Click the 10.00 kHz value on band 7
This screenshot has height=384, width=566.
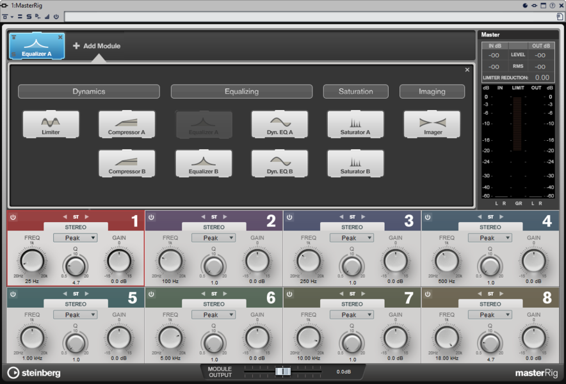(309, 358)
